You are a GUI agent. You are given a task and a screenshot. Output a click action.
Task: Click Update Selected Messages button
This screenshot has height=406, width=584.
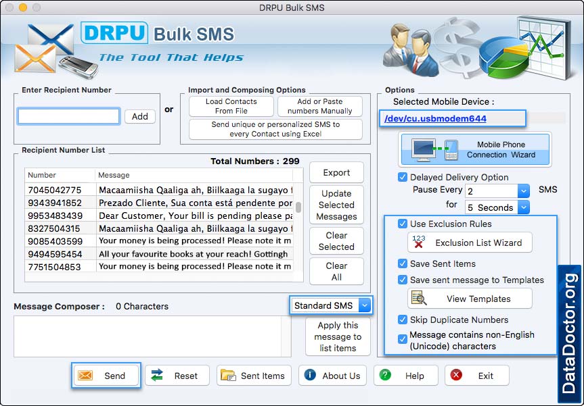pos(336,205)
